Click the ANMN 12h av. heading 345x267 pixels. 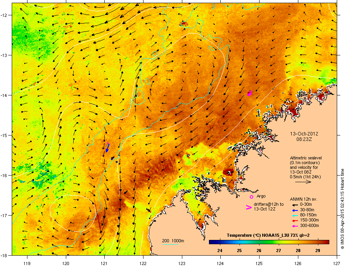(303, 199)
